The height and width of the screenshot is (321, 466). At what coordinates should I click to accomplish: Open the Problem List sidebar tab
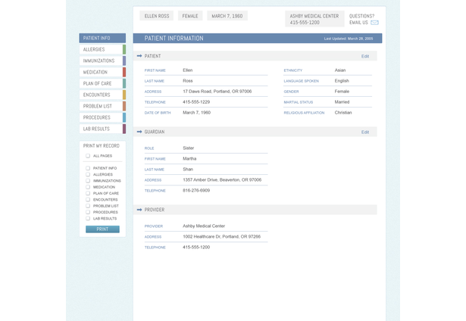102,106
